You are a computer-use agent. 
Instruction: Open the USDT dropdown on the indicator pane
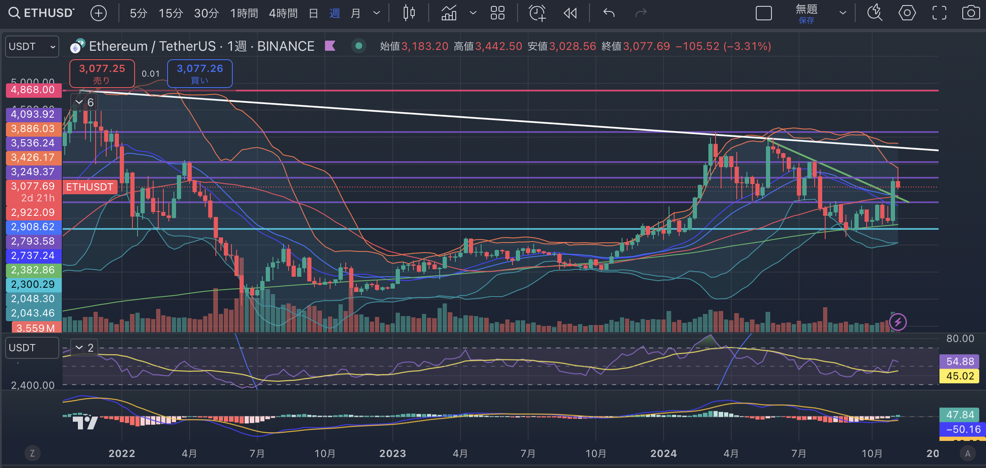pyautogui.click(x=32, y=348)
